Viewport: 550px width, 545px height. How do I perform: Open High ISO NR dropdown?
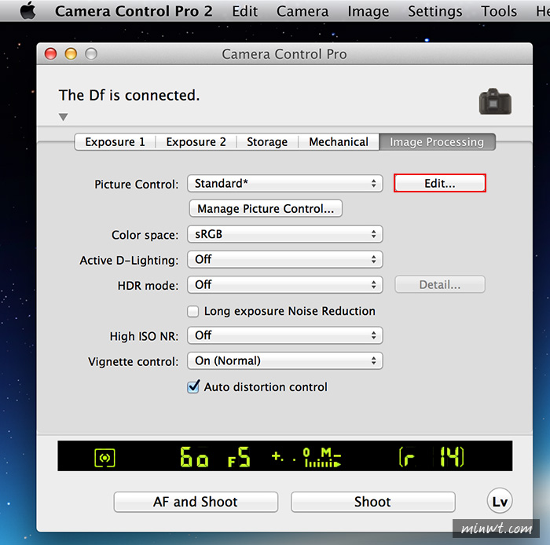(284, 335)
